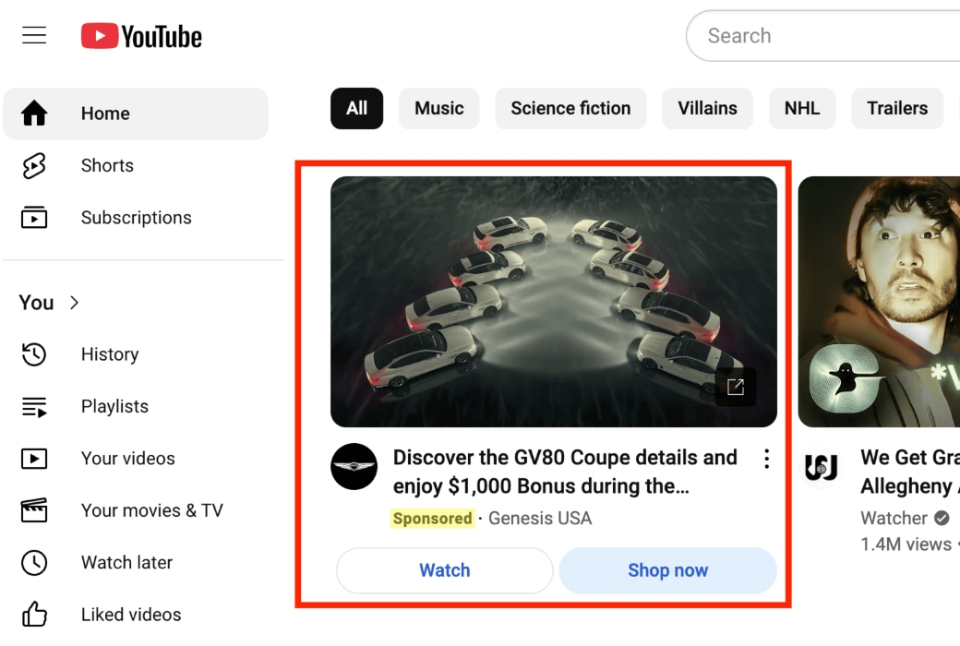Image resolution: width=960 pixels, height=646 pixels.
Task: Click the Shop now button
Action: (x=667, y=570)
